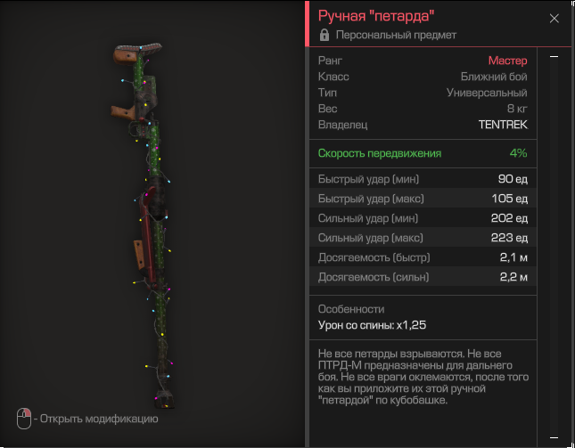Select the Досягаемость (сильн) stat row

(x=423, y=277)
